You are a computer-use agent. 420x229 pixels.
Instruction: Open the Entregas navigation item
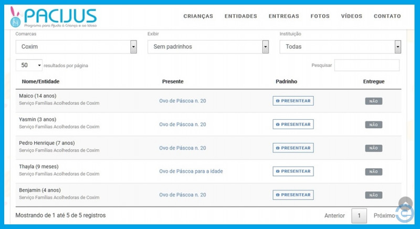coord(283,16)
